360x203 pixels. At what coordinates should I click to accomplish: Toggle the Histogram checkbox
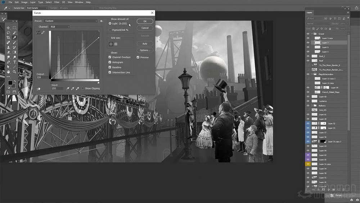coord(110,62)
